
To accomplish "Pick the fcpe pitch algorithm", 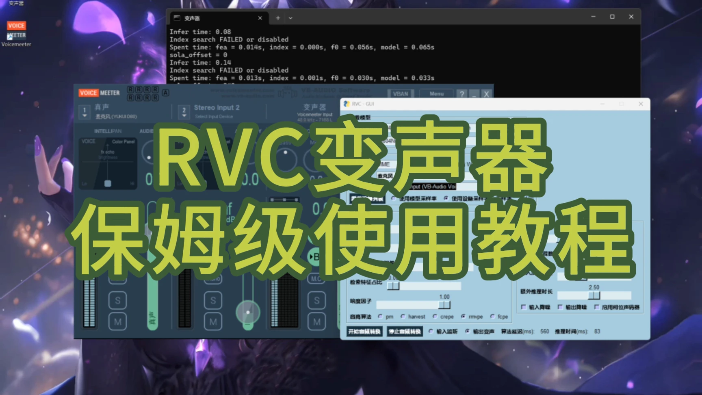I will 492,317.
